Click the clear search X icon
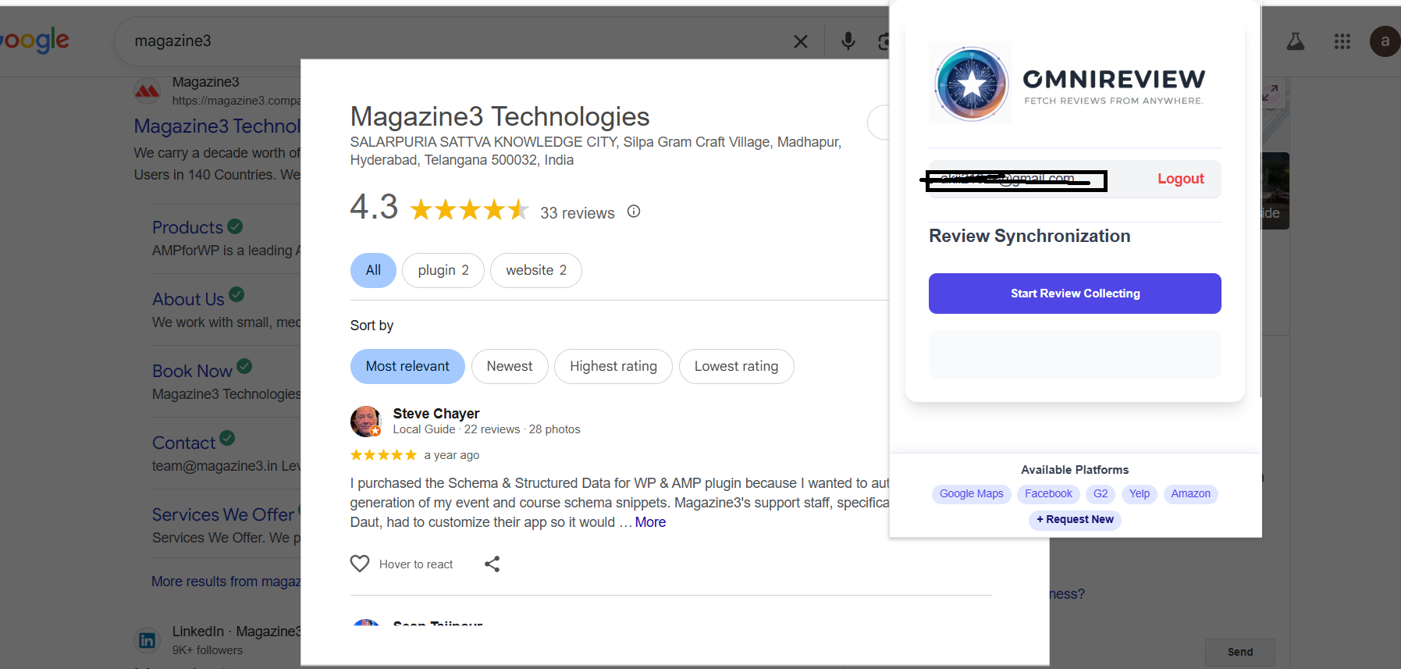This screenshot has height=669, width=1401. [x=800, y=41]
